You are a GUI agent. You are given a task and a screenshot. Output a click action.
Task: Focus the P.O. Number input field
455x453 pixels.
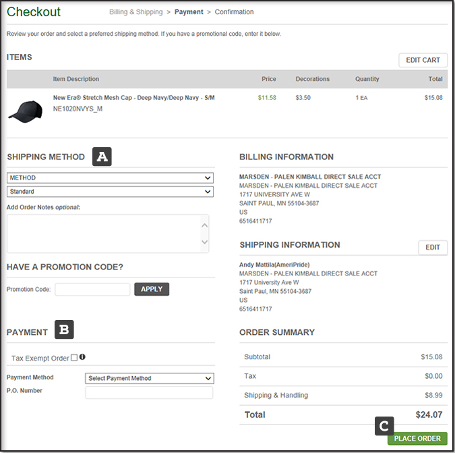pos(149,392)
